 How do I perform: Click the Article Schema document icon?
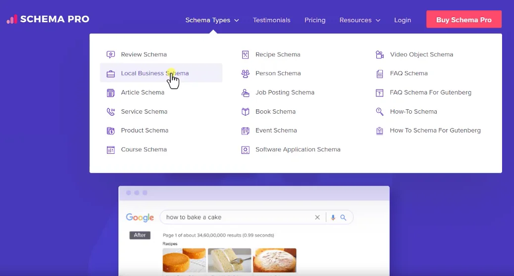(111, 92)
